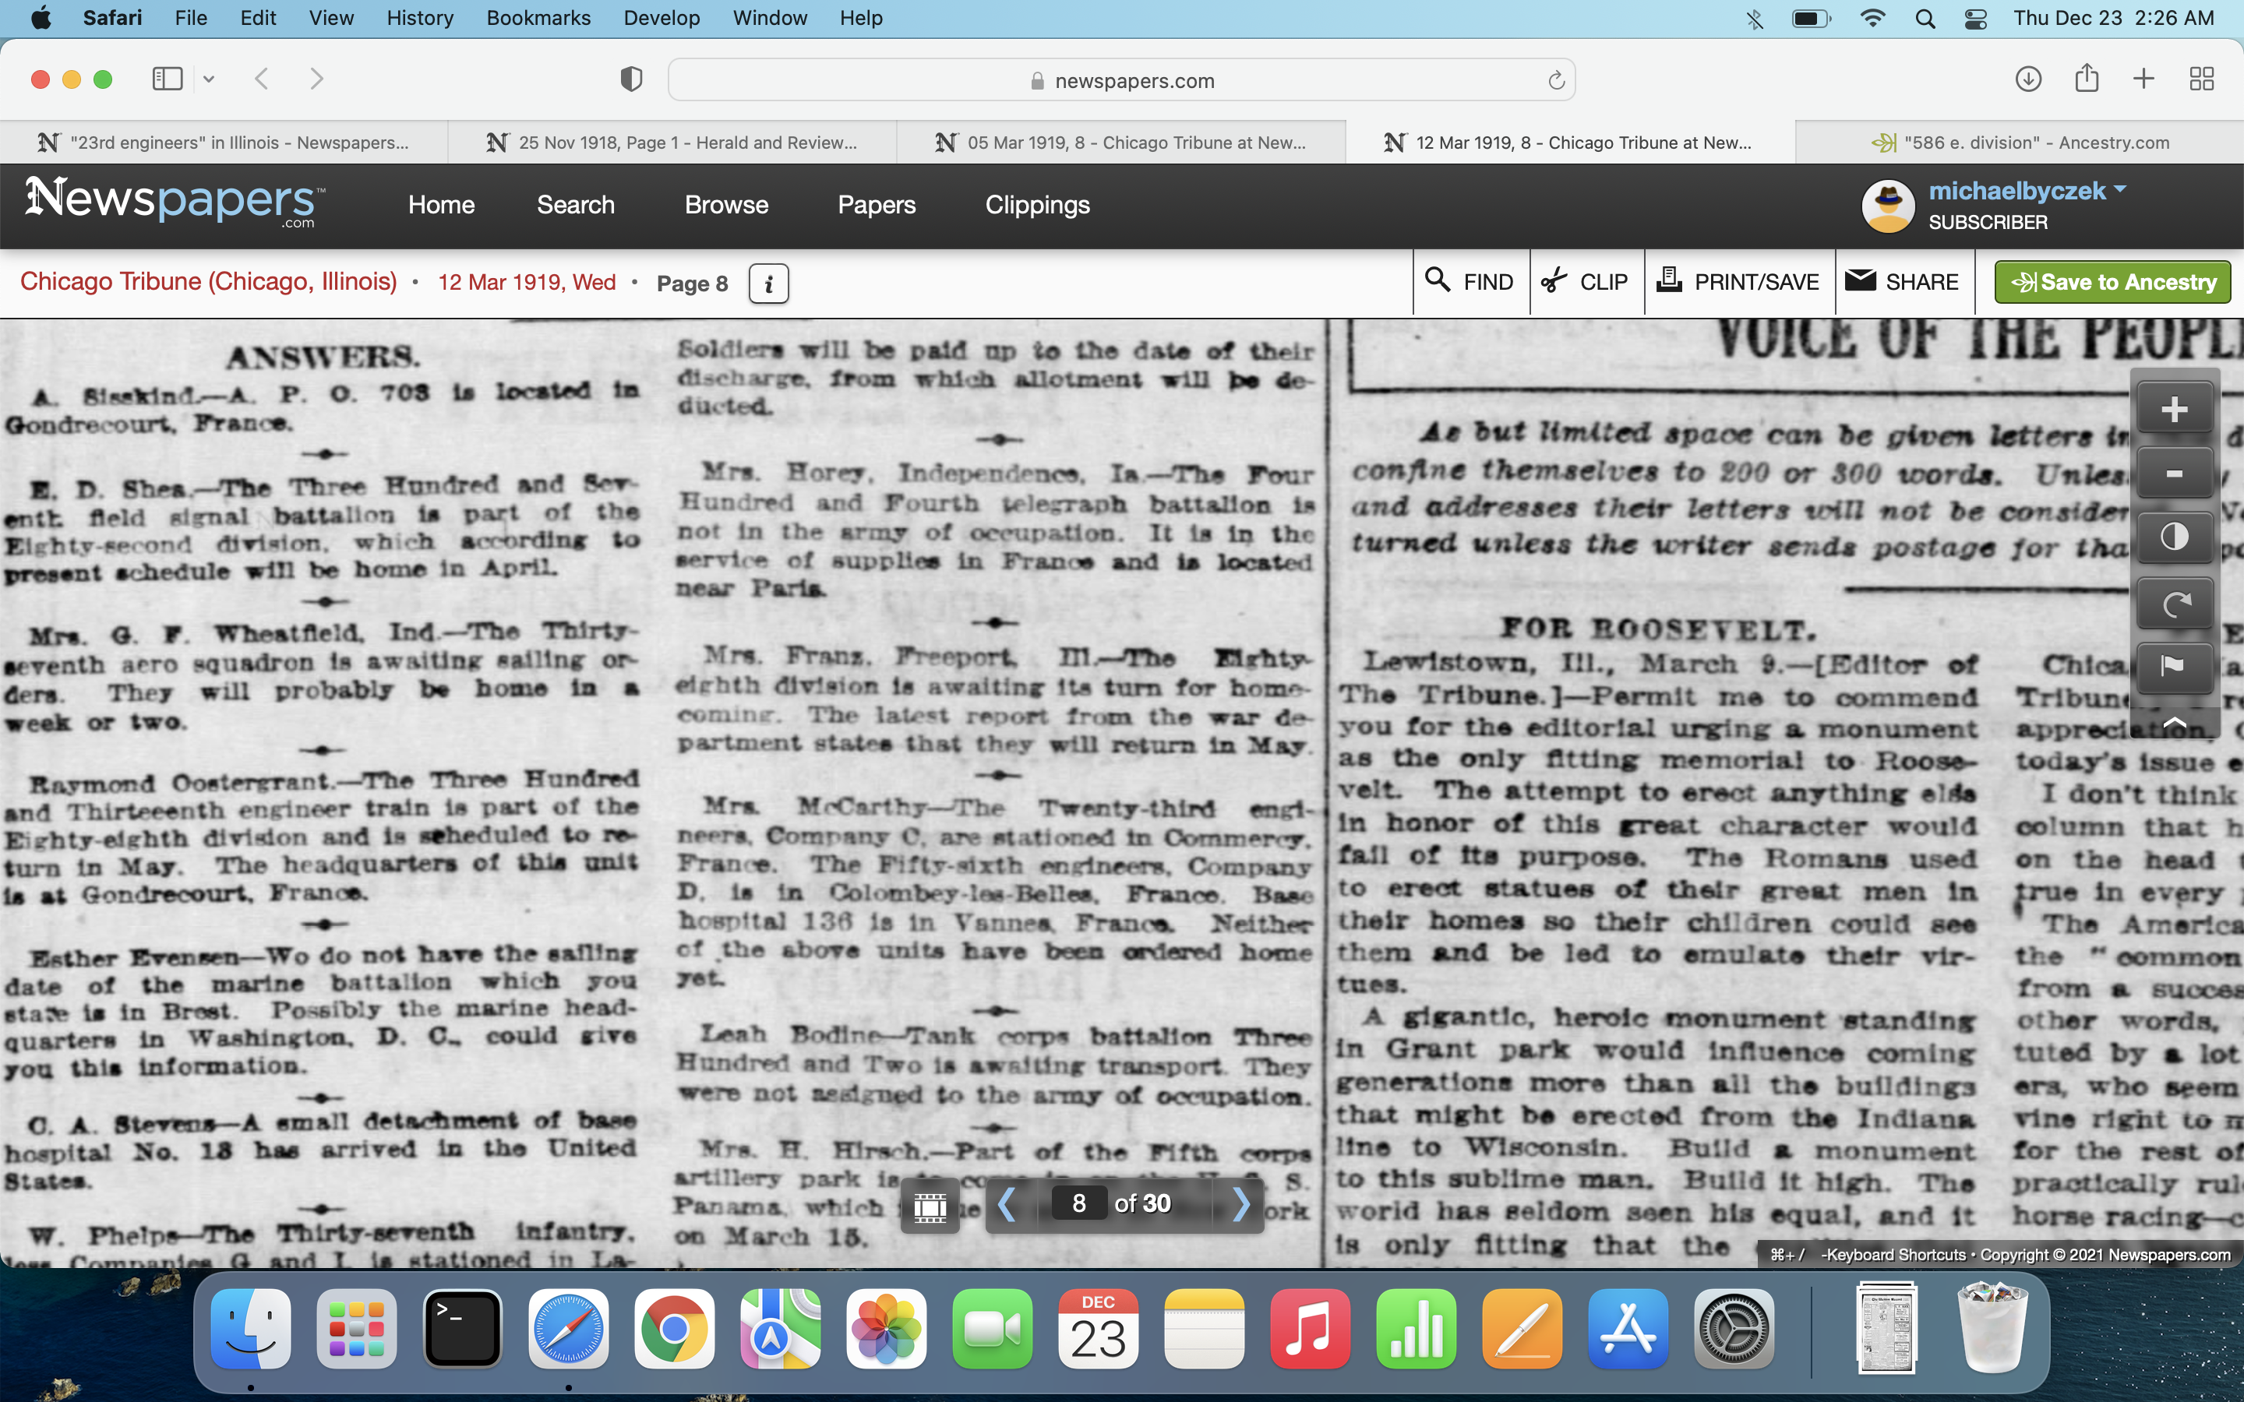Open the Clippings link in navigation
Viewport: 2244px width, 1402px height.
click(x=1037, y=205)
